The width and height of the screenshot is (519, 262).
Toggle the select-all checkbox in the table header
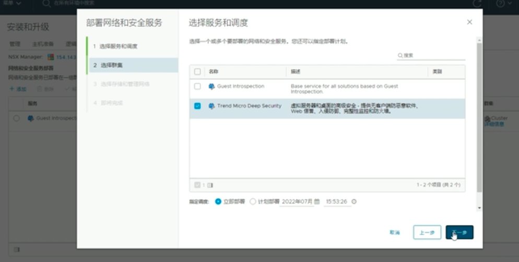point(197,72)
